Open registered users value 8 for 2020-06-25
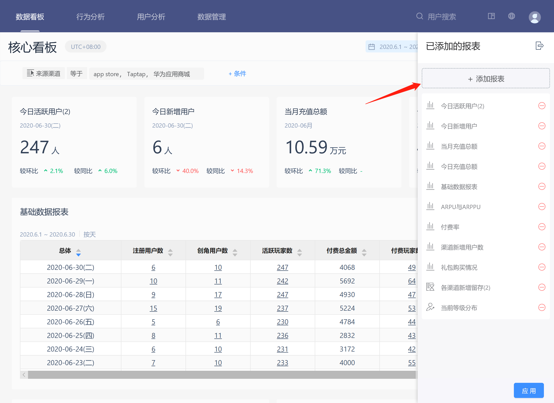 click(x=153, y=335)
